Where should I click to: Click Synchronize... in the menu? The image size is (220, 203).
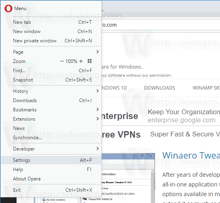click(x=51, y=138)
